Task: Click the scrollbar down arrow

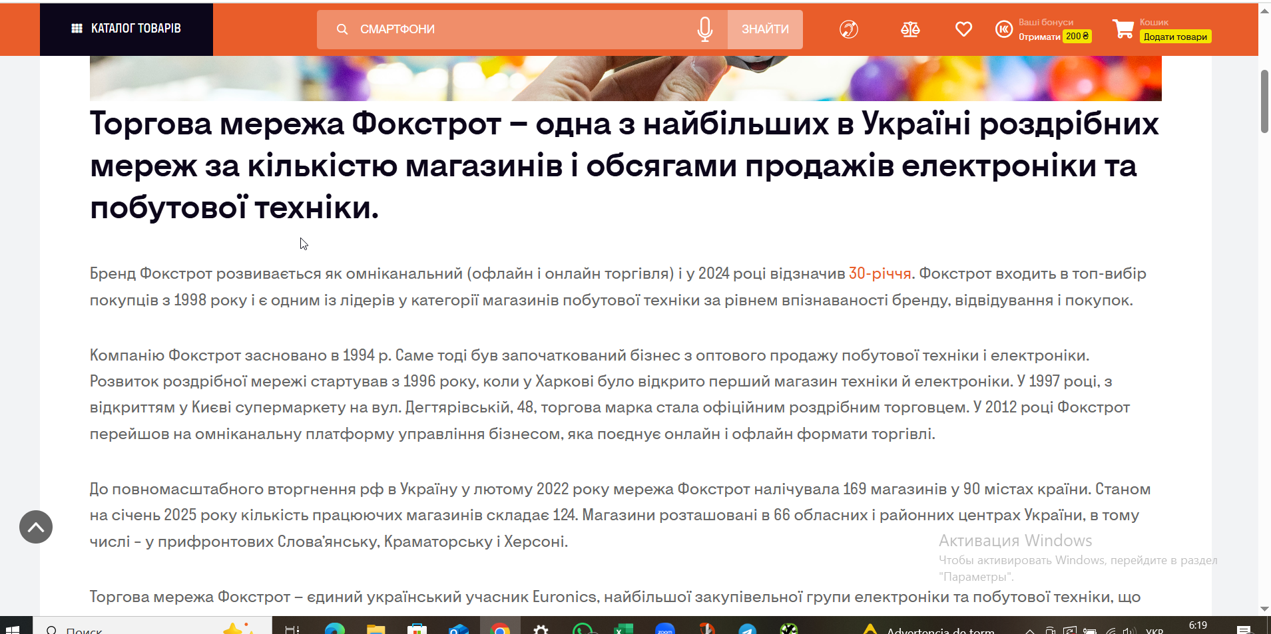Action: point(1264,609)
